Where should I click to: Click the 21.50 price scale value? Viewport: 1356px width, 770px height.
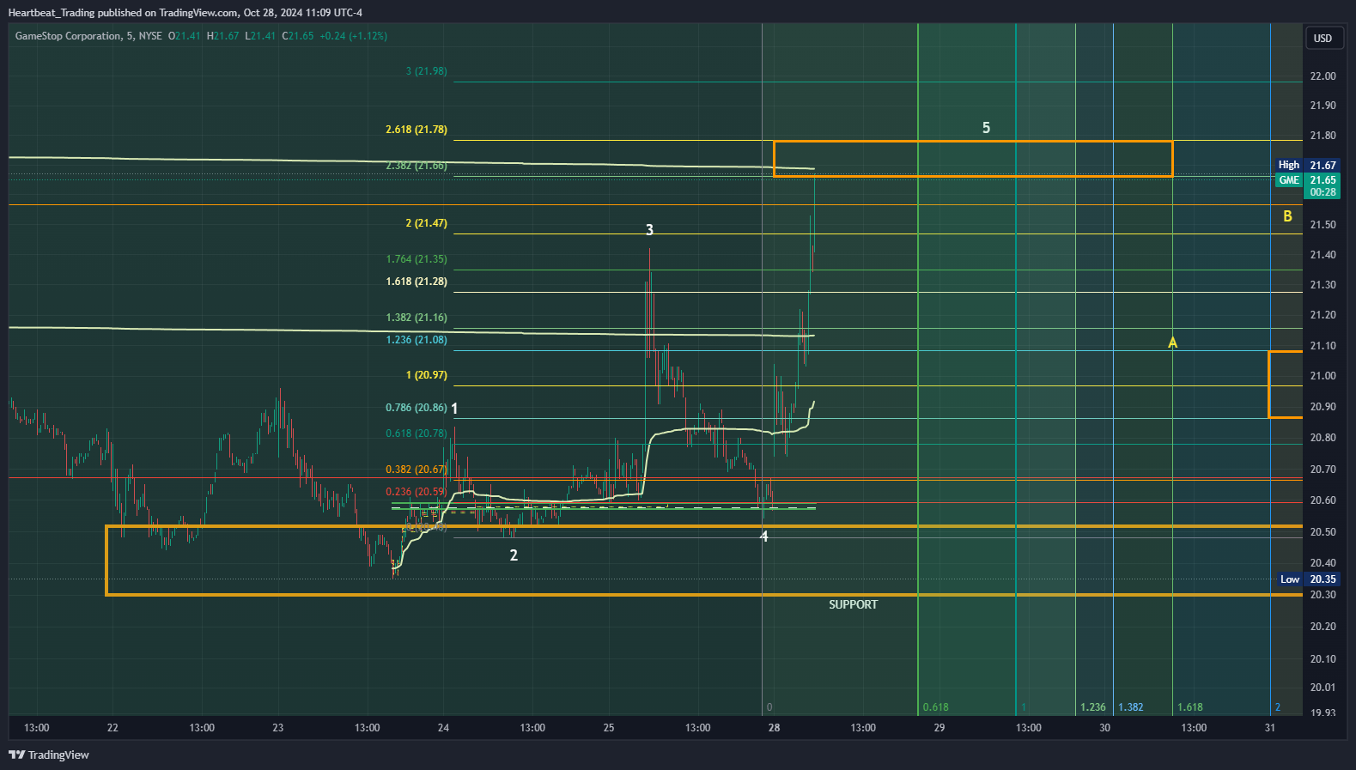coord(1323,225)
